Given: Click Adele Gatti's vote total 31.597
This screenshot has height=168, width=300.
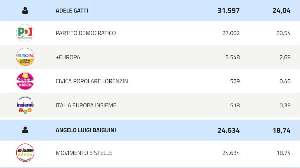Looking at the screenshot, I should (x=228, y=11).
